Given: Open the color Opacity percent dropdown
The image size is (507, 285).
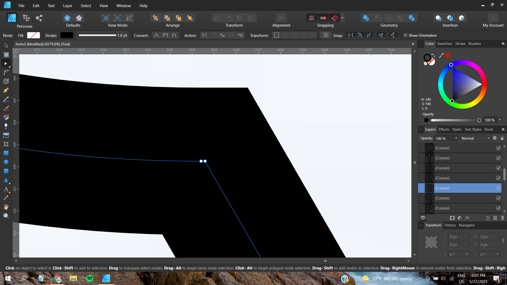Looking at the screenshot, I should [500, 120].
